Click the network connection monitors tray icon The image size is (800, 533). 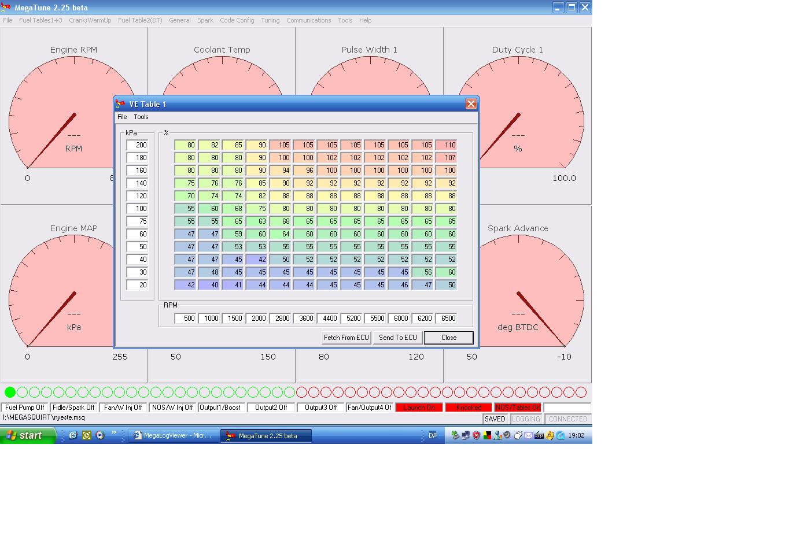pyautogui.click(x=466, y=435)
